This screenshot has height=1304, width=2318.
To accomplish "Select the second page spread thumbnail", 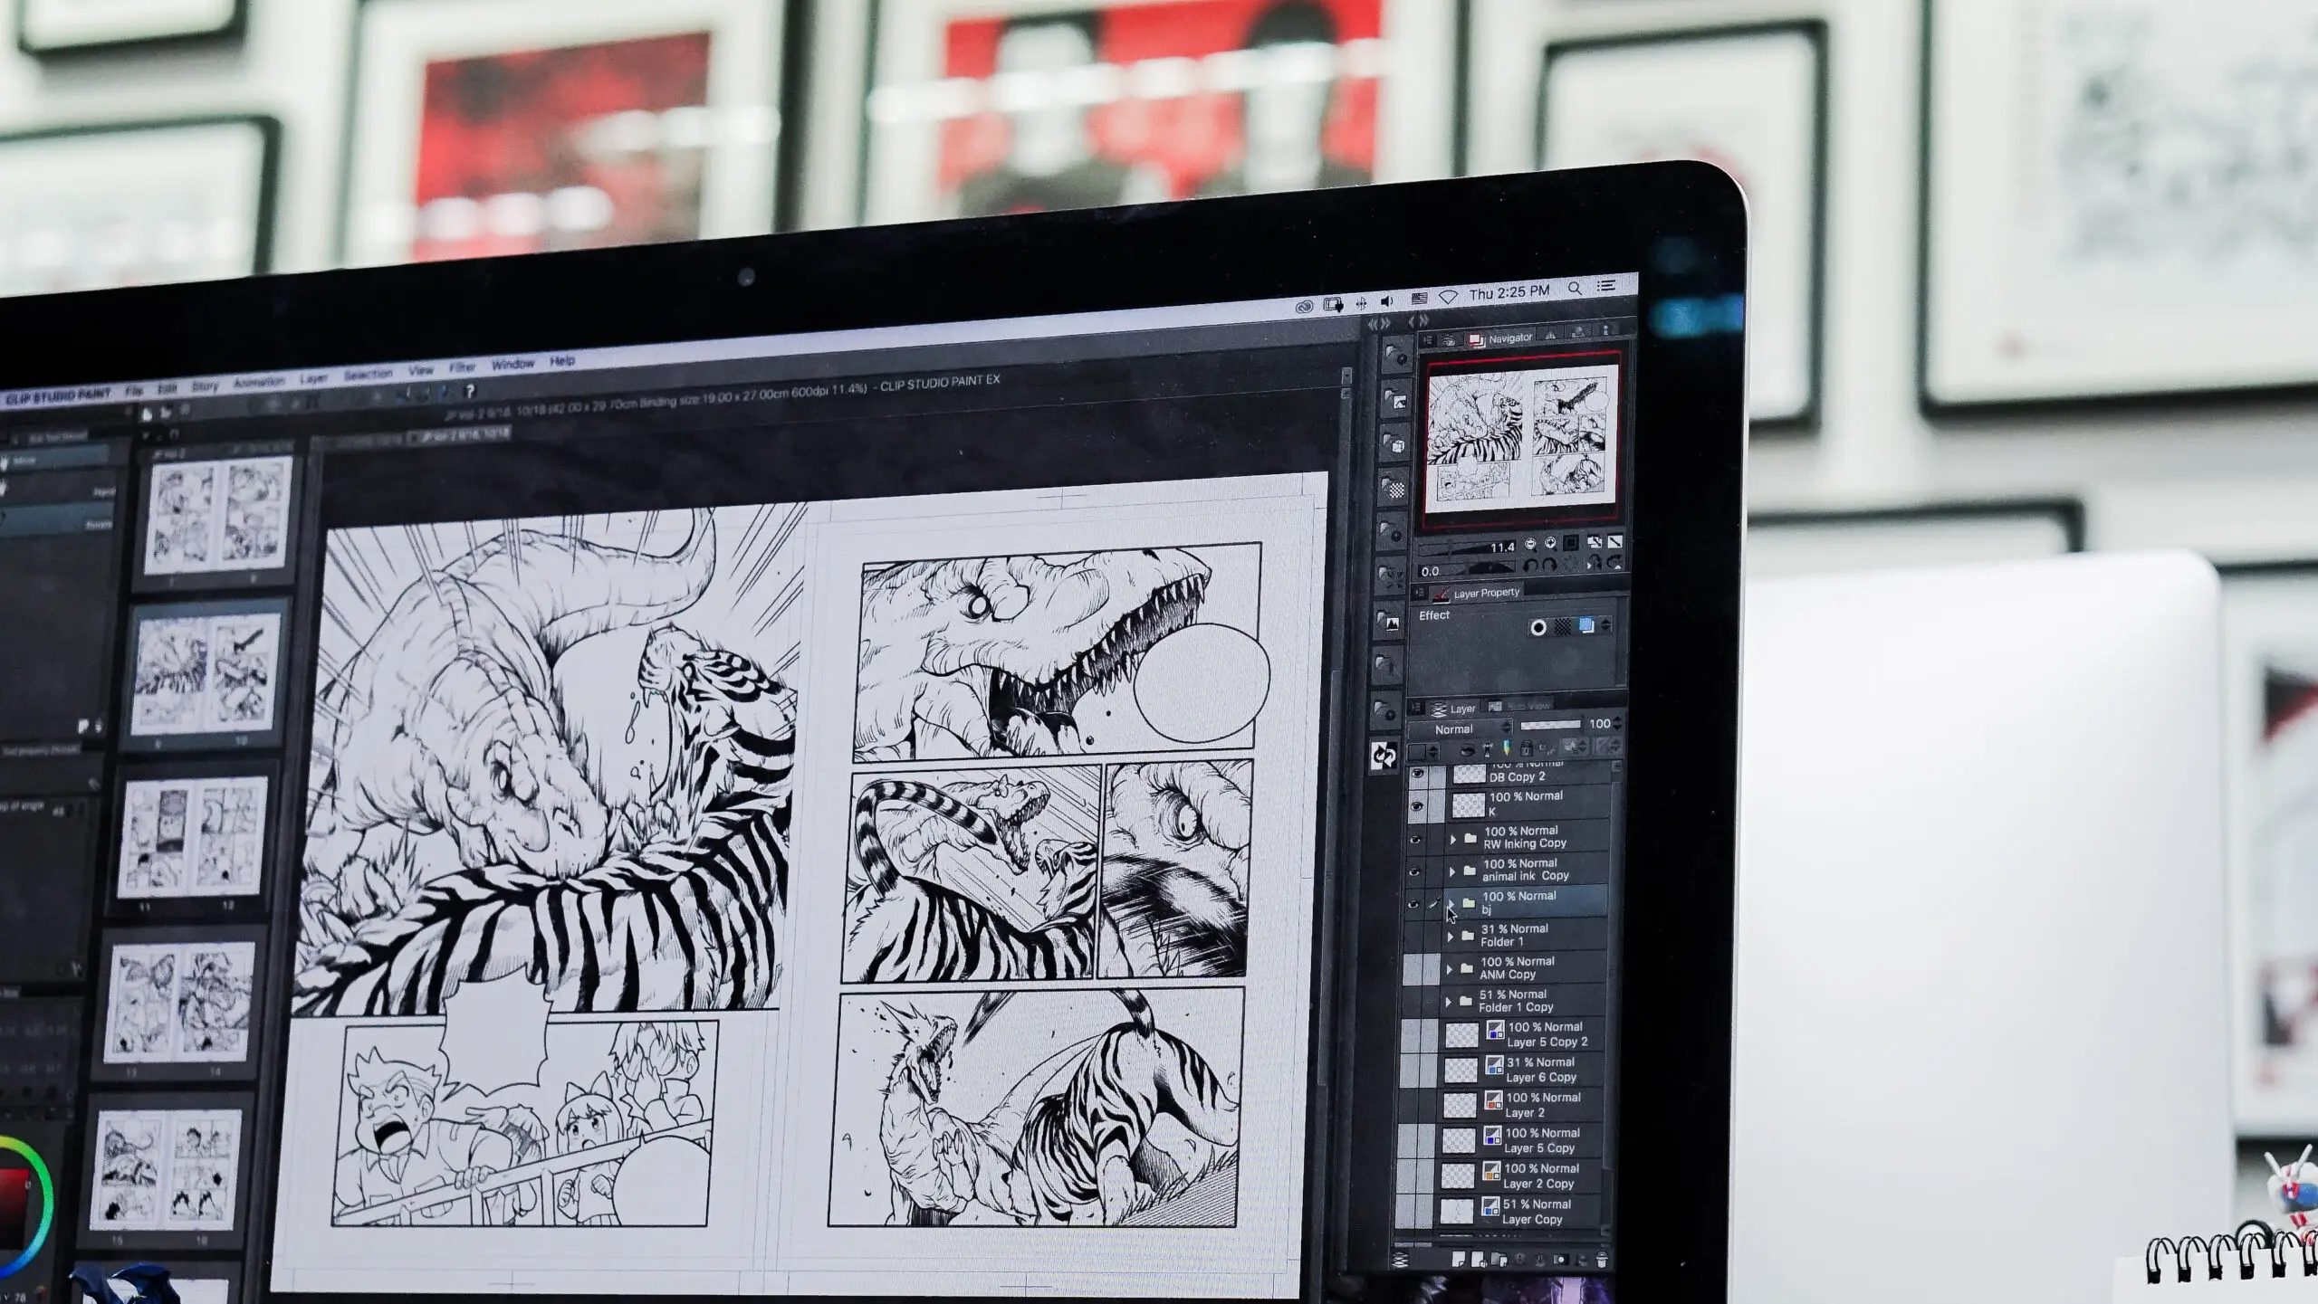I will click(x=206, y=672).
